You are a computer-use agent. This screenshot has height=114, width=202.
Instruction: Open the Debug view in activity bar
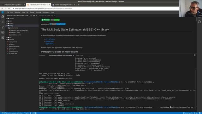(x=3, y=32)
